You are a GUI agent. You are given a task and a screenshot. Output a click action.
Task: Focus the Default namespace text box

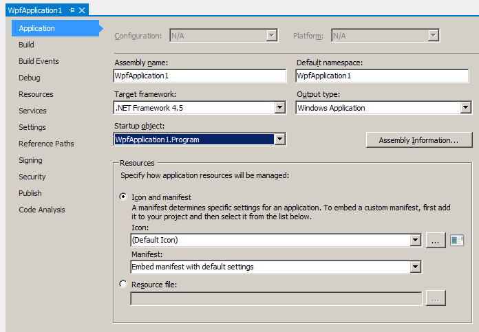pyautogui.click(x=383, y=76)
